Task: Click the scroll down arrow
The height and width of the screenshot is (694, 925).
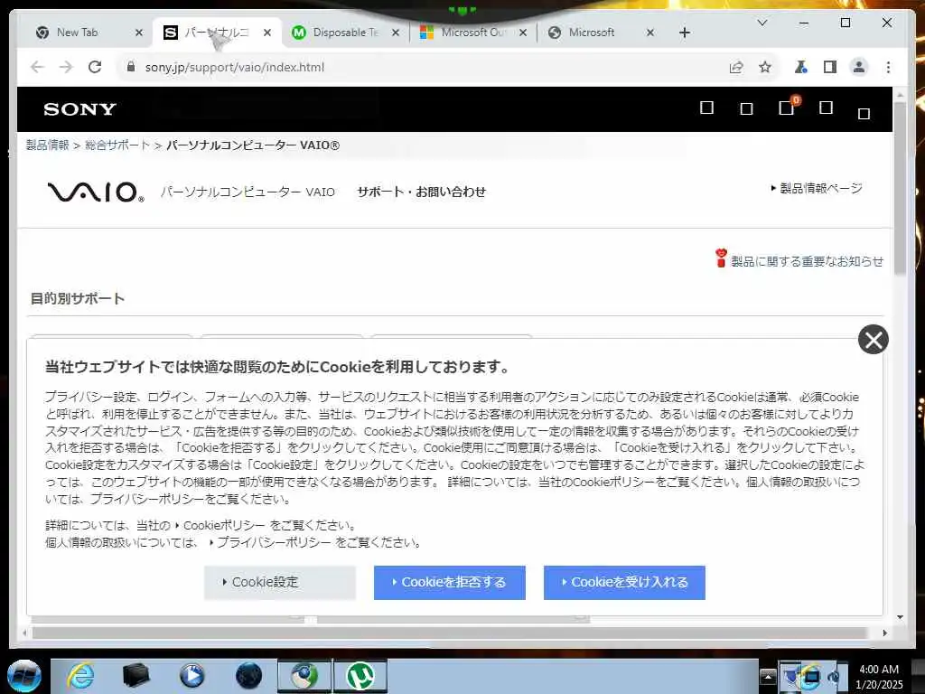Action: tap(900, 617)
